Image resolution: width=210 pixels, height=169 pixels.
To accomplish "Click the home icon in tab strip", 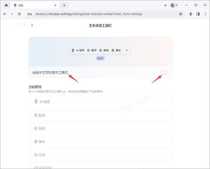I will click(x=6, y=5).
